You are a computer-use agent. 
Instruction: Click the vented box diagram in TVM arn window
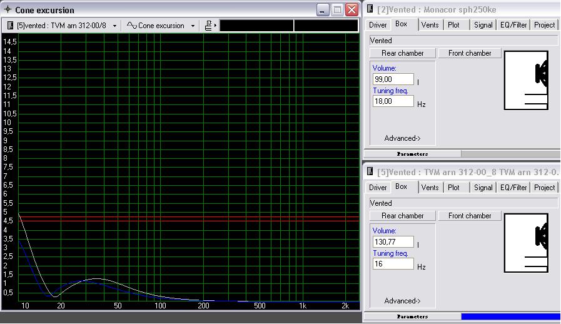pos(526,243)
